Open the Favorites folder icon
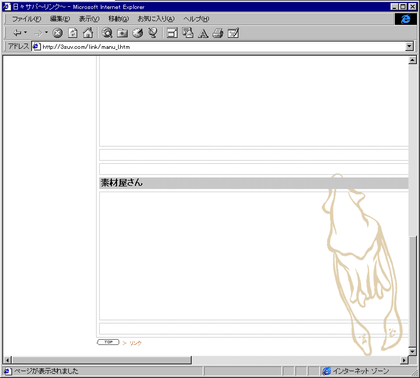Screen dimensions: 420x378 [x=122, y=33]
